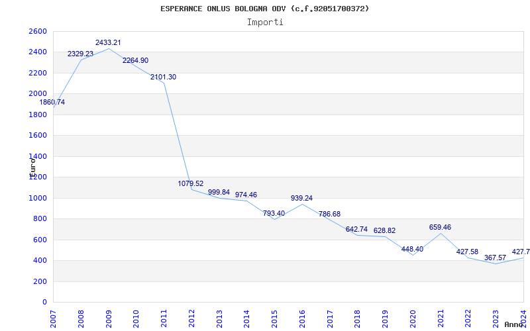This screenshot has width=530, height=331.
Task: Click the 939.24 value label
Action: tap(302, 198)
